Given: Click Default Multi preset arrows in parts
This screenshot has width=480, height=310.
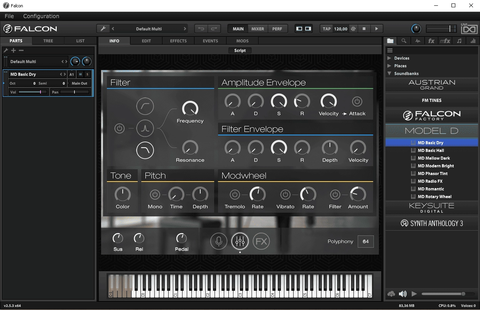Looking at the screenshot, I should click(64, 62).
